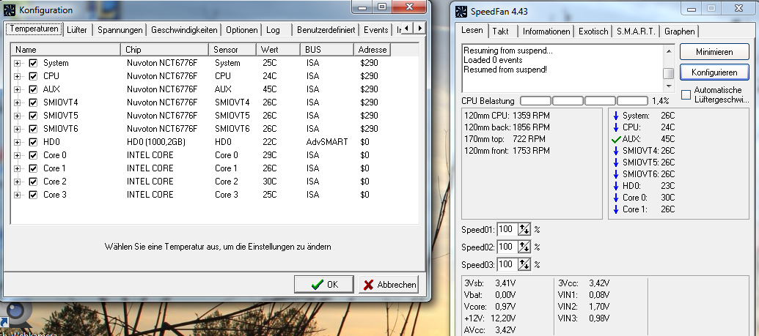Open the Benutzerdefiniert tab
The height and width of the screenshot is (336, 759).
pyautogui.click(x=326, y=30)
